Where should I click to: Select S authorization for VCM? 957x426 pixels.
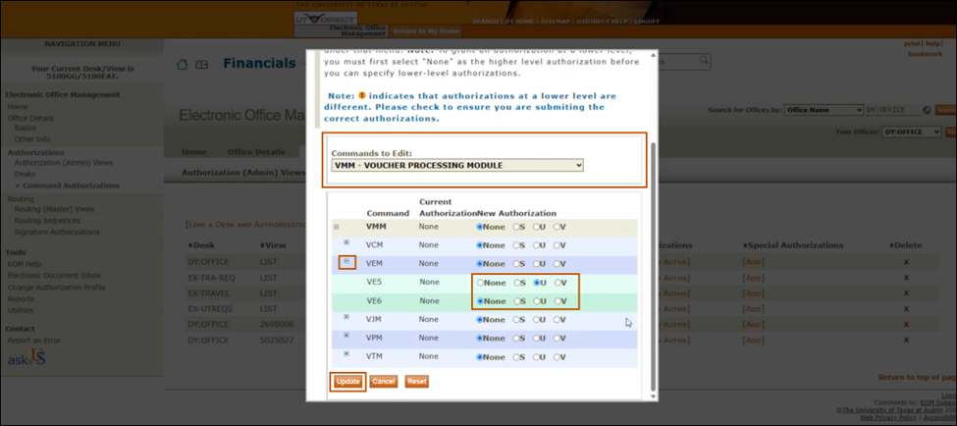(516, 245)
